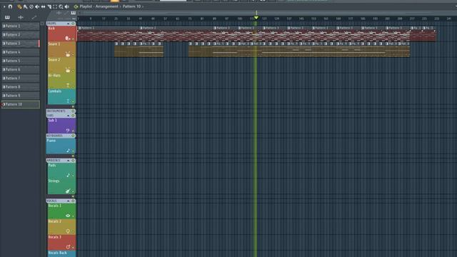The width and height of the screenshot is (457, 257).
Task: Toggle the Keyboards group mute switch
Action: pos(73,136)
